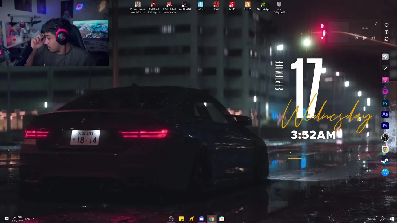Play music in the Music widget
Screen dimensions: 397x223
[365, 38]
